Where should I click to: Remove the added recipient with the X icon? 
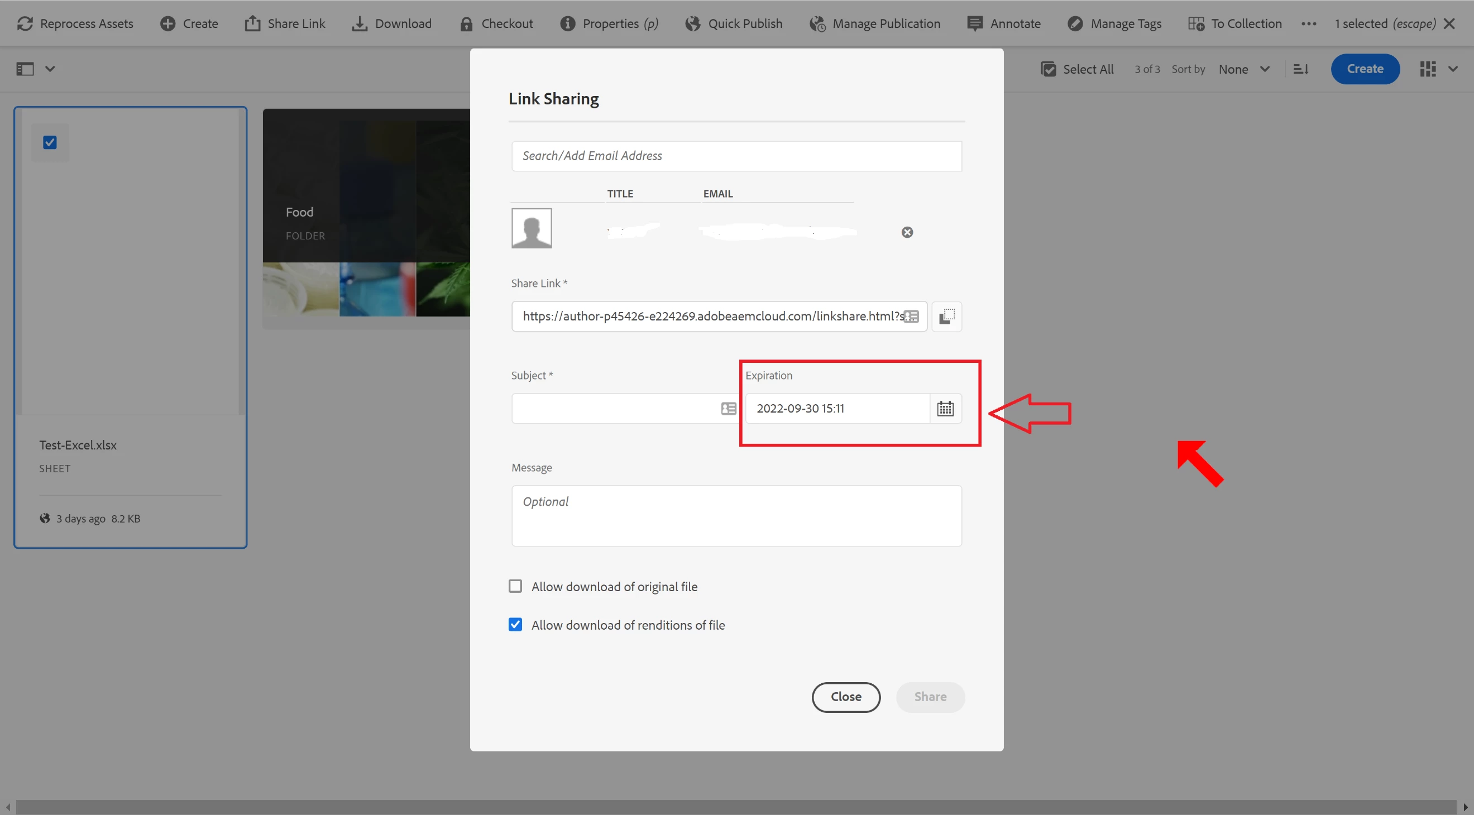tap(907, 232)
